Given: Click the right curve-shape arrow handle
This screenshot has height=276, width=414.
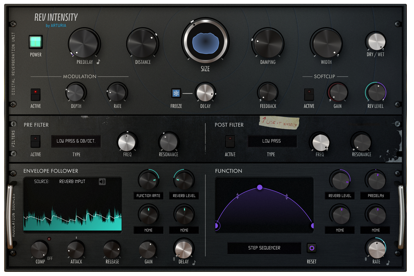Looking at the screenshot, I should 287,197.
